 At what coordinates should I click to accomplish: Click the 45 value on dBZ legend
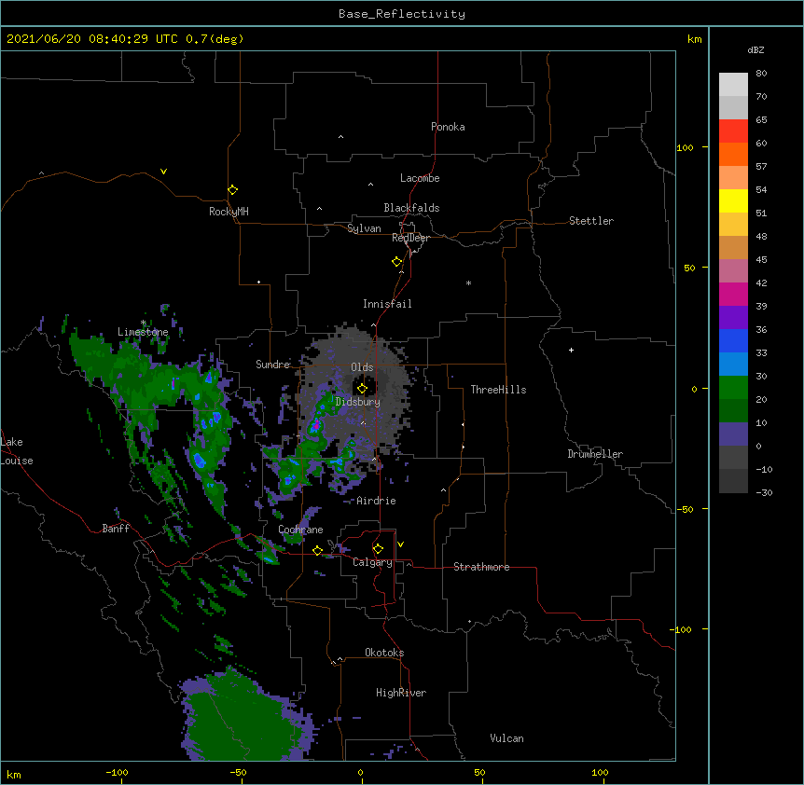[761, 260]
